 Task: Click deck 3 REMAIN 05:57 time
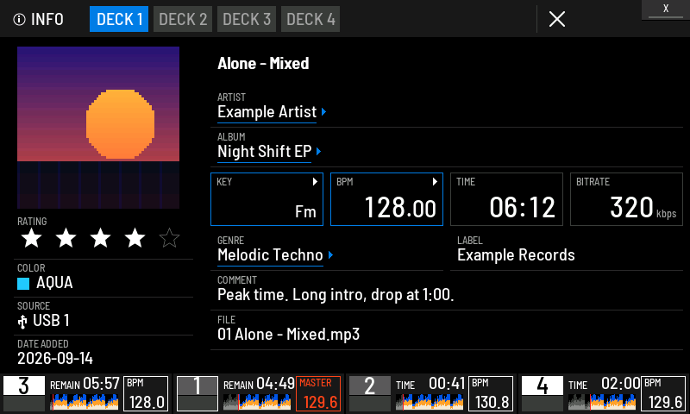coord(85,384)
